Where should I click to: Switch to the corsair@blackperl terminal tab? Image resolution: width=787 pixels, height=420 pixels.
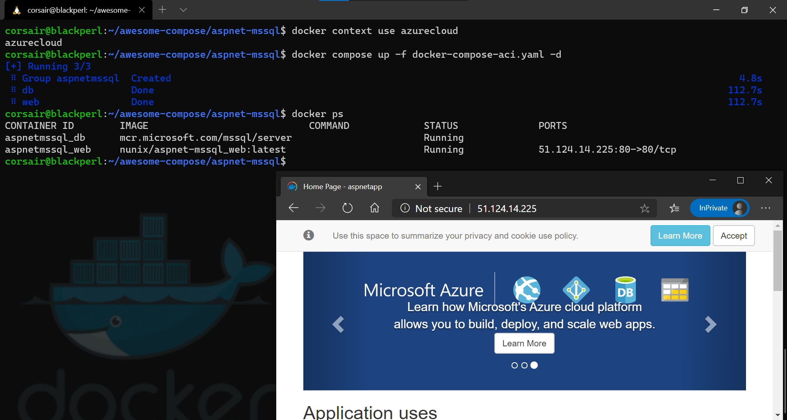coord(78,10)
